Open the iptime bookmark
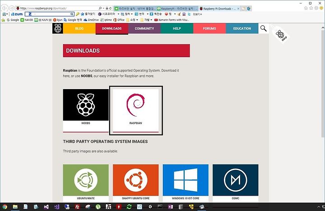 click(106, 20)
